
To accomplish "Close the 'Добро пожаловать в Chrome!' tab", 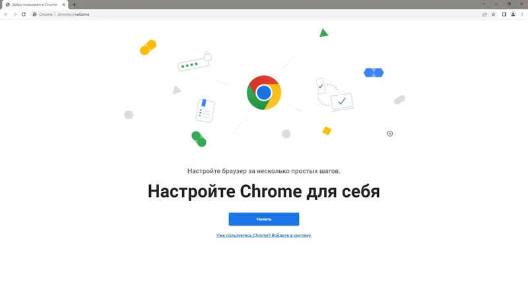I will coord(63,5).
